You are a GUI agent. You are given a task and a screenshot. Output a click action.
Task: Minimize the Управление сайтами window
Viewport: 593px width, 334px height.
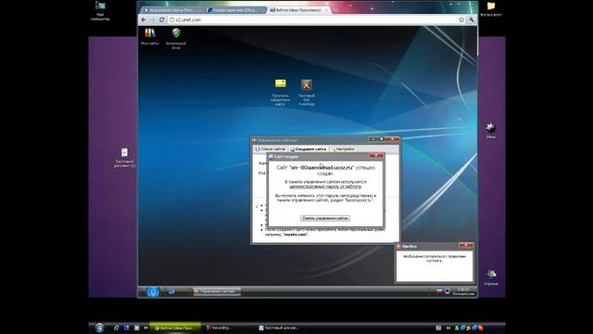pyautogui.click(x=373, y=139)
